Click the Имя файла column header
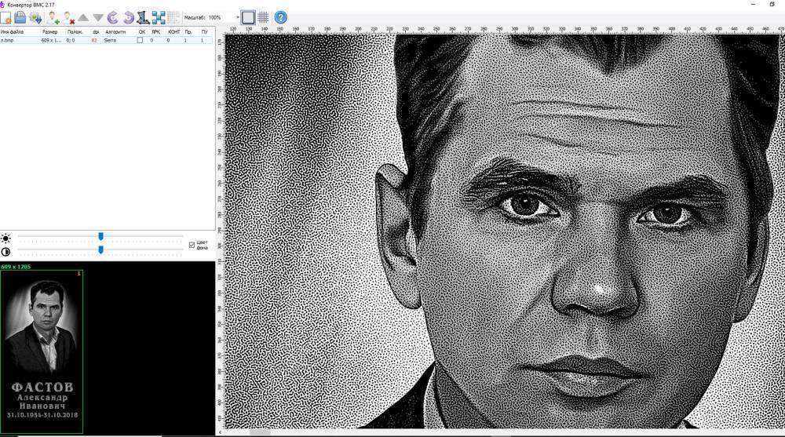Screen dimensions: 785x437 [x=13, y=32]
